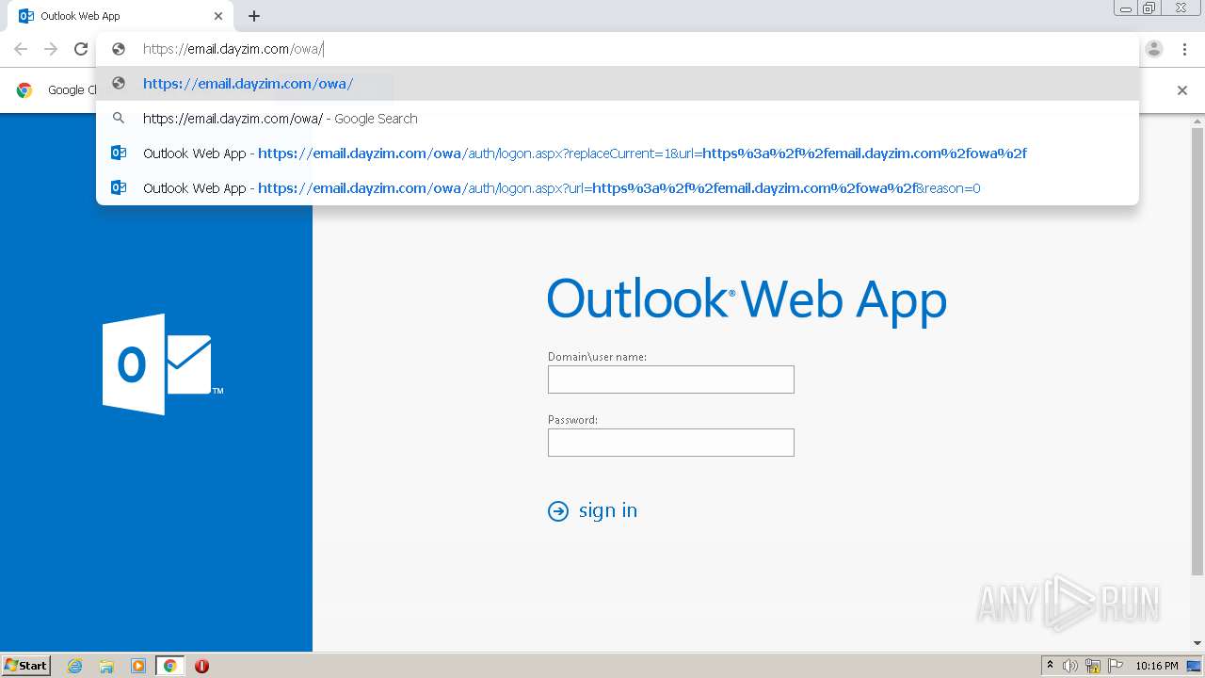1205x678 pixels.
Task: Click the Outlook icon of the reason=0 suggestion
Action: [119, 188]
